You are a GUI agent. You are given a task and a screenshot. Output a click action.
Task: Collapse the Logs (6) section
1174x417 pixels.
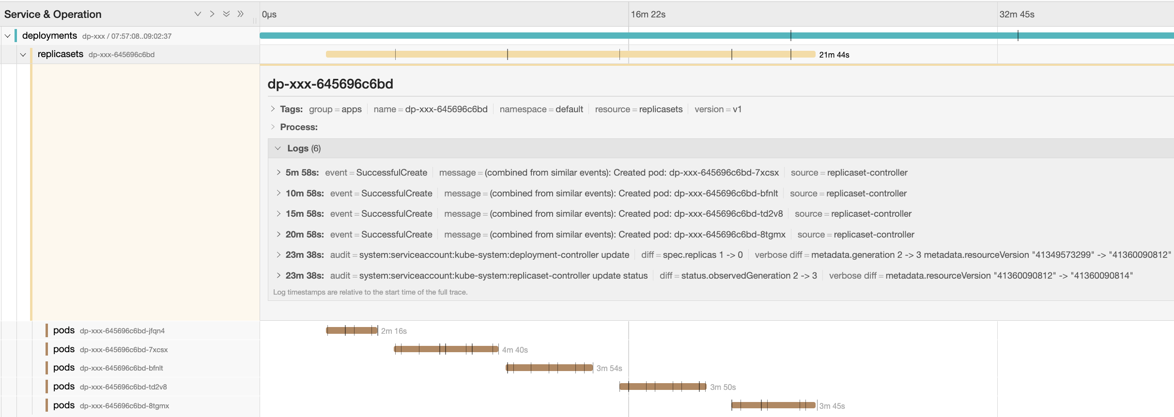click(x=278, y=149)
